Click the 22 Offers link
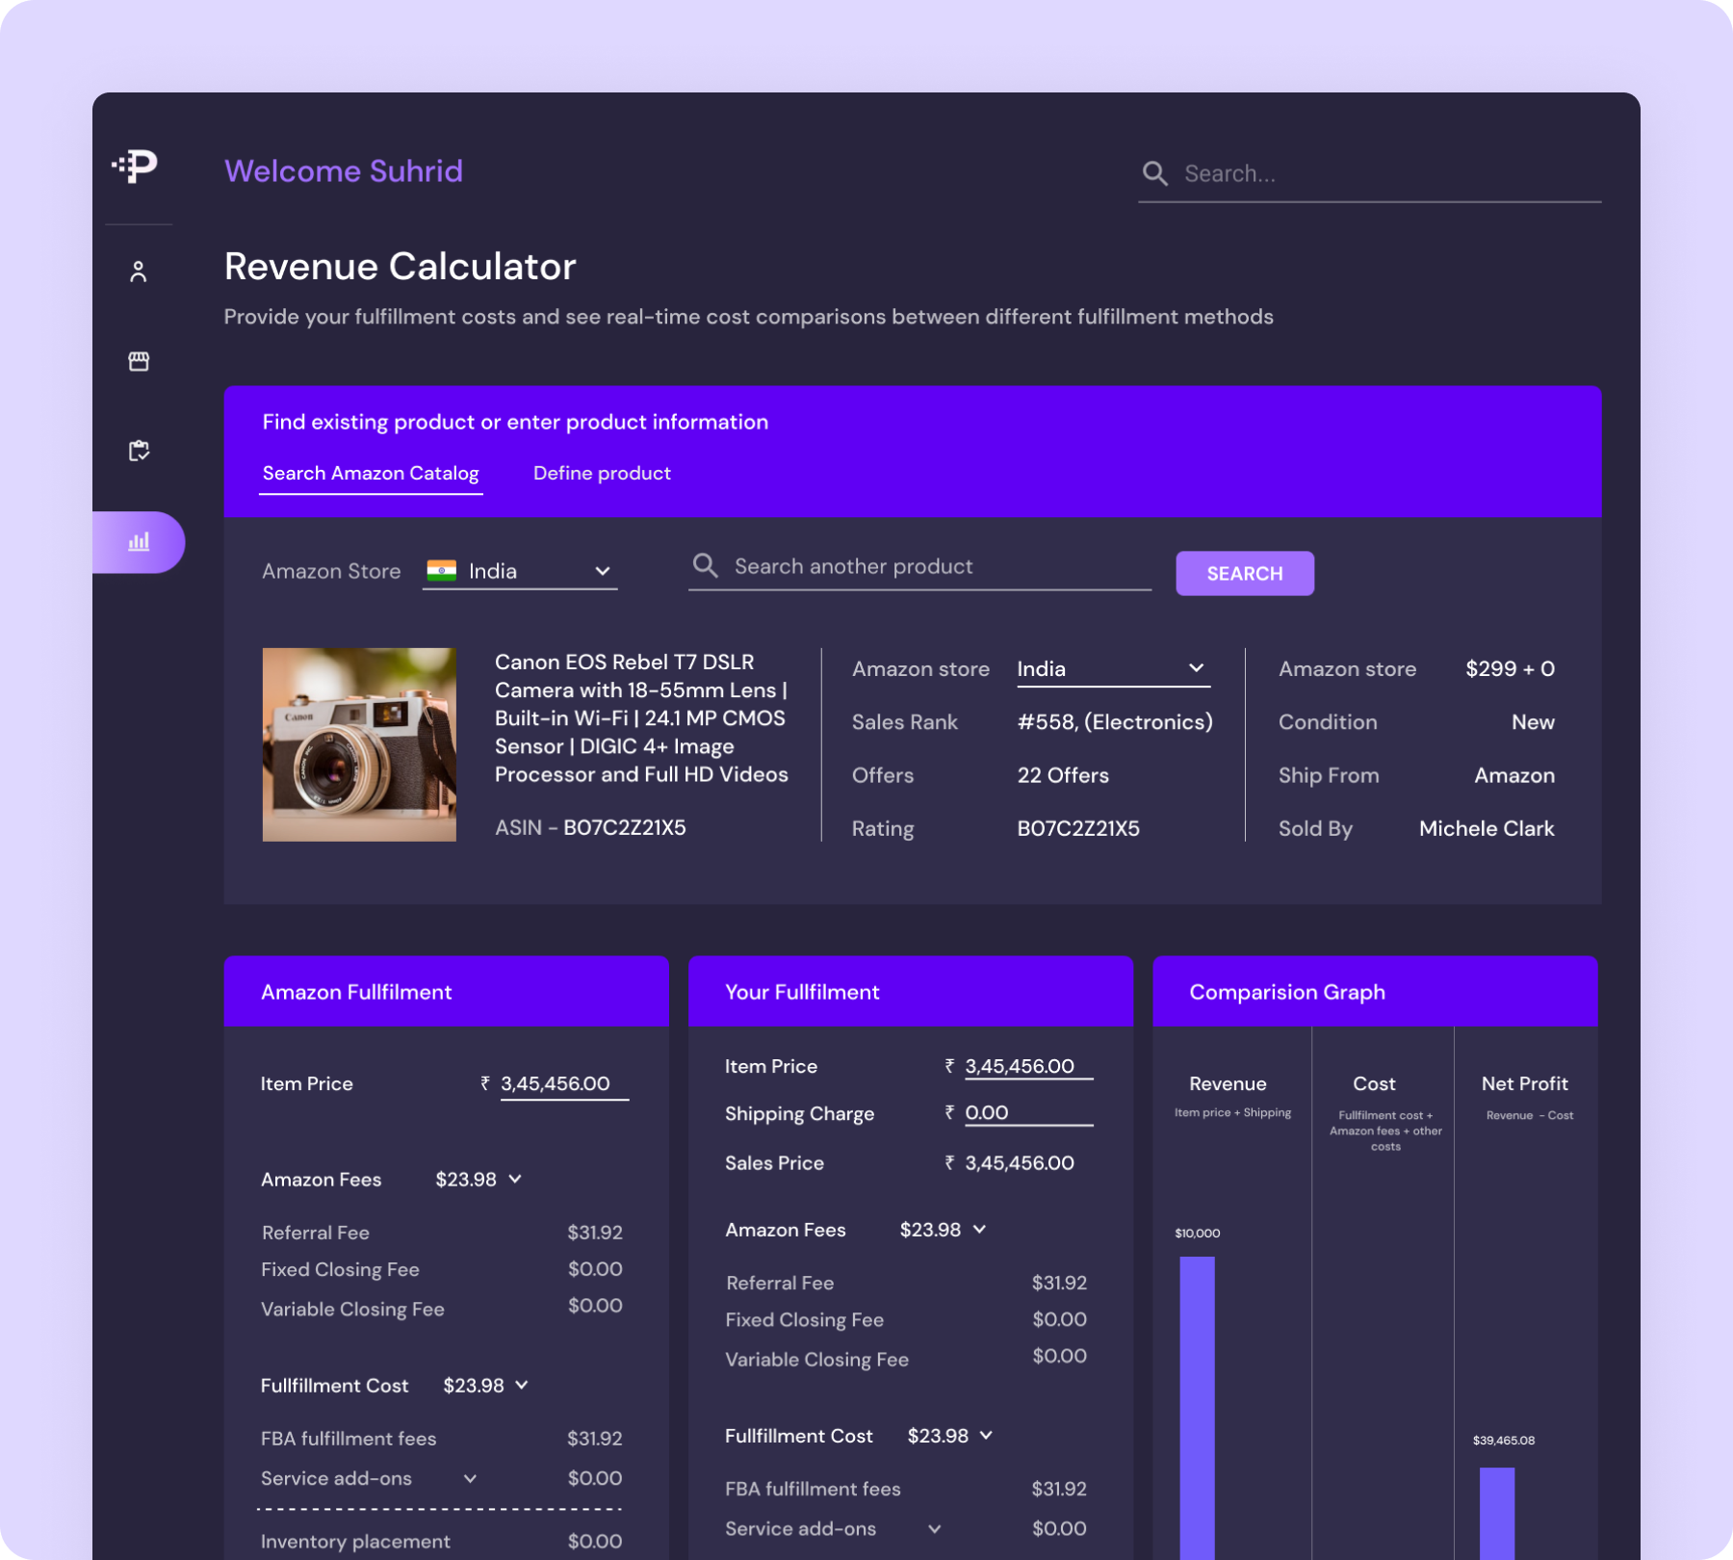The image size is (1733, 1560). pos(1062,775)
